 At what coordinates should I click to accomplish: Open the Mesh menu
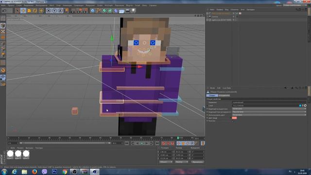point(52,5)
